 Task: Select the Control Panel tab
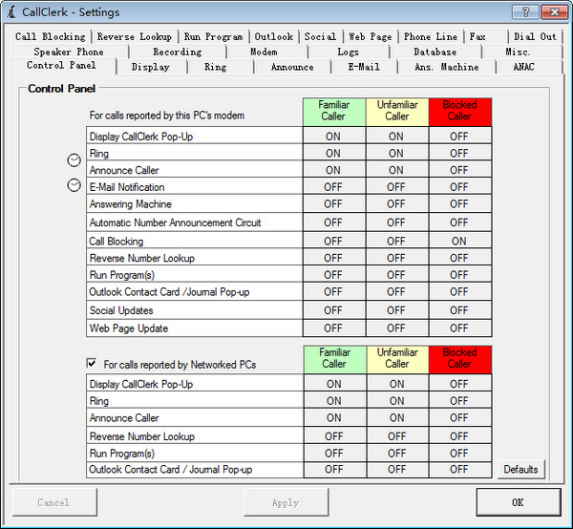[x=62, y=65]
